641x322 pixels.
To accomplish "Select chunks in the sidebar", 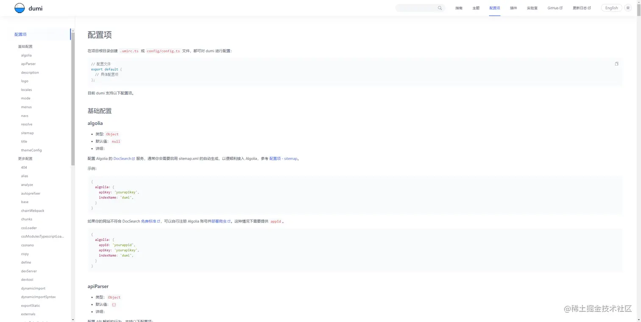I will click(x=27, y=219).
